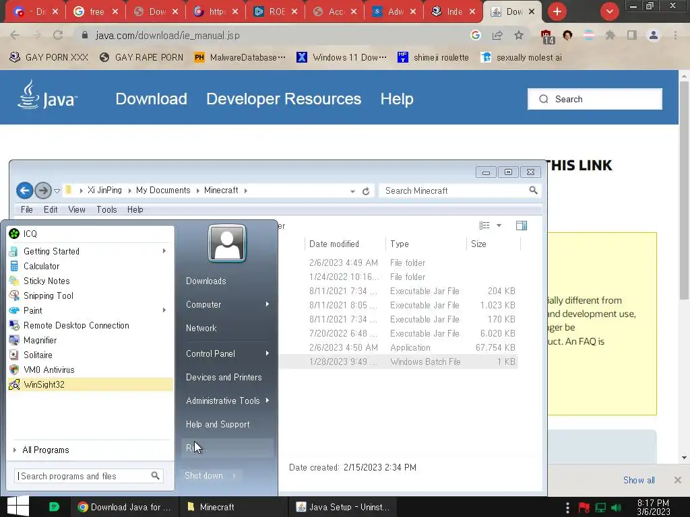Open Explorer File menu

(27, 210)
